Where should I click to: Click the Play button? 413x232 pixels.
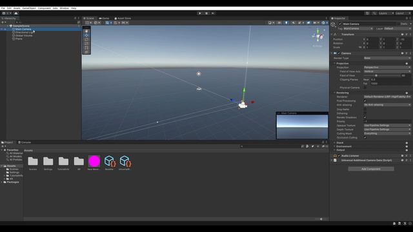click(199, 13)
